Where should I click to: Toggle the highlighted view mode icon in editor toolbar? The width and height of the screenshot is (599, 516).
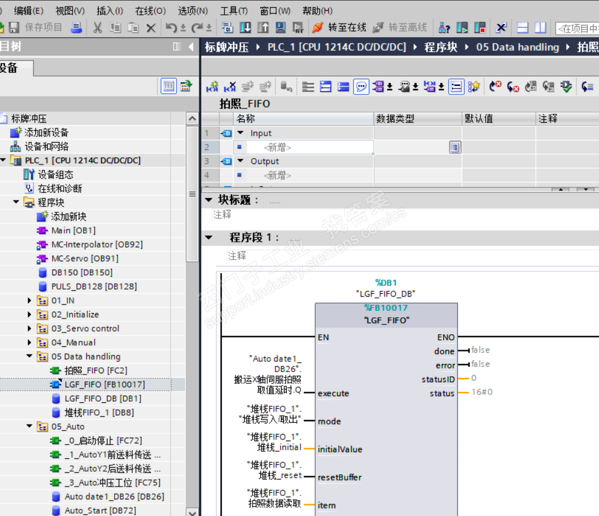(x=456, y=87)
